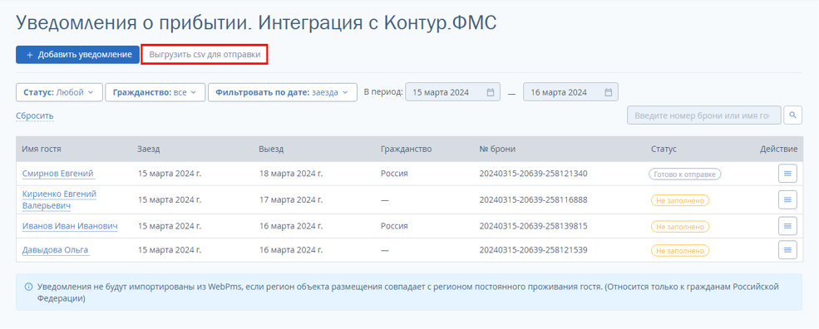Click the Гражданство column header
The image size is (819, 329).
pos(407,150)
